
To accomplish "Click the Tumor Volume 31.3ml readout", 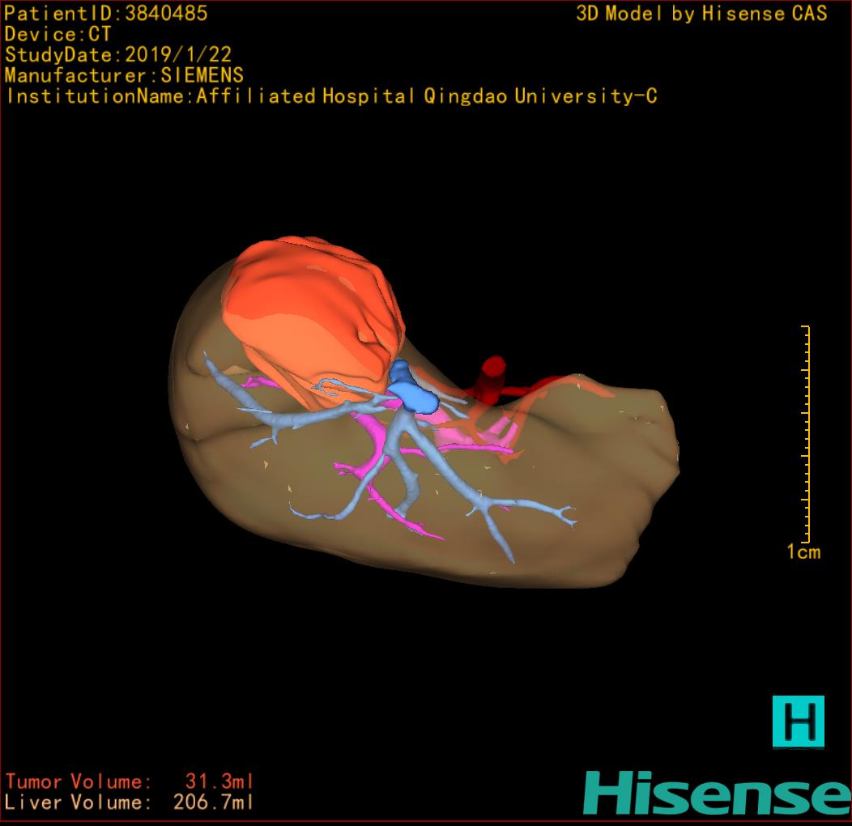I will coord(130,781).
